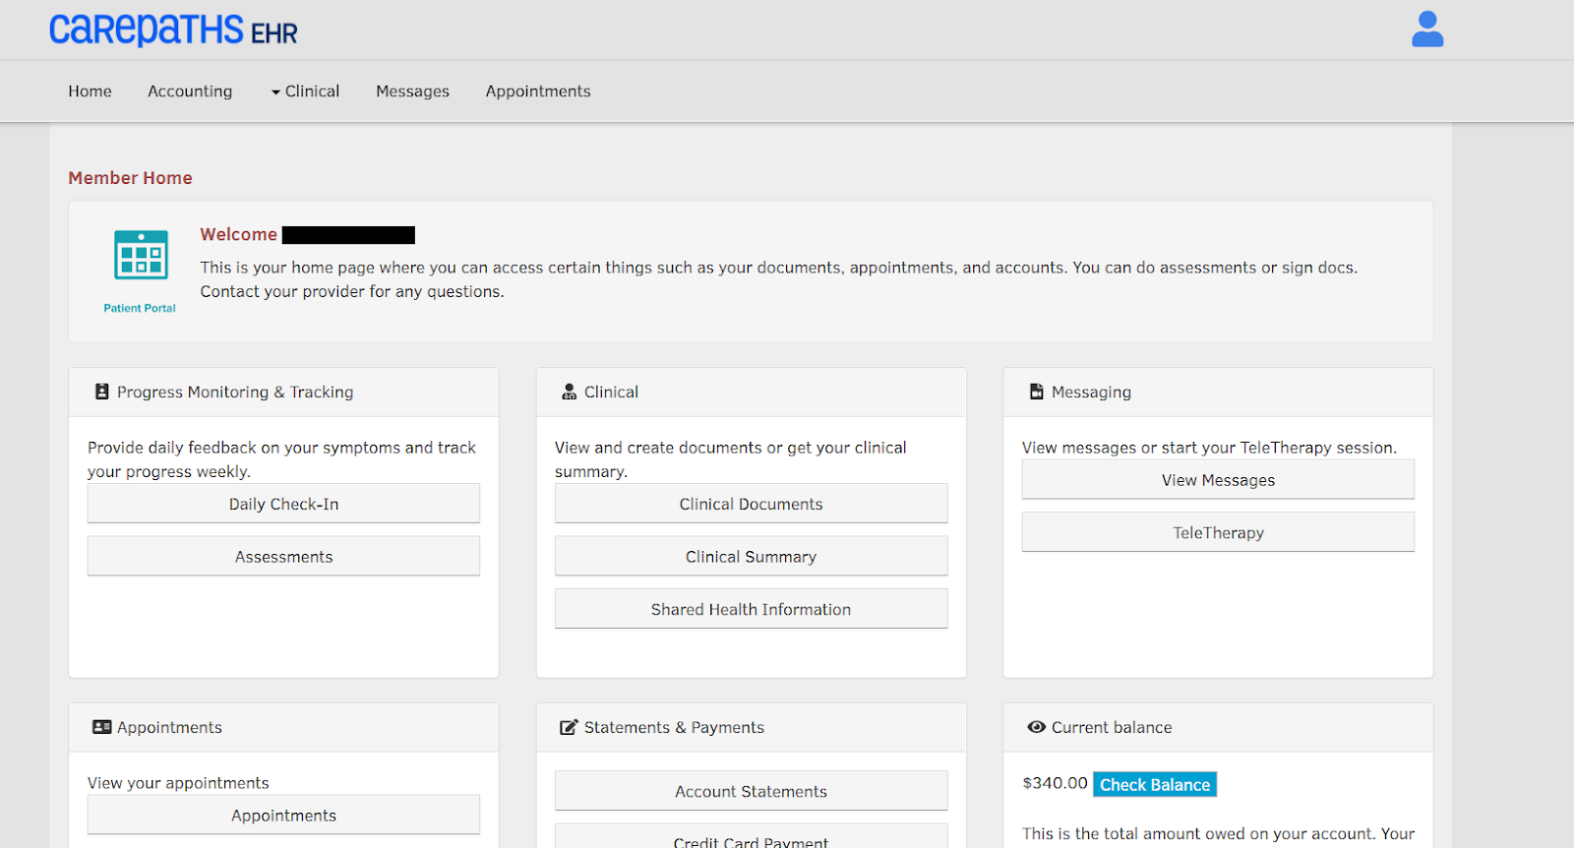
Task: Click the Clinical panel header icon
Action: (x=569, y=392)
